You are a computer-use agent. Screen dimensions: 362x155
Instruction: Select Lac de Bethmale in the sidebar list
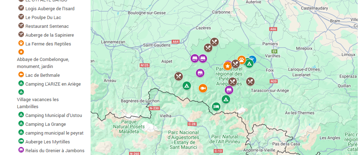[x=43, y=75]
